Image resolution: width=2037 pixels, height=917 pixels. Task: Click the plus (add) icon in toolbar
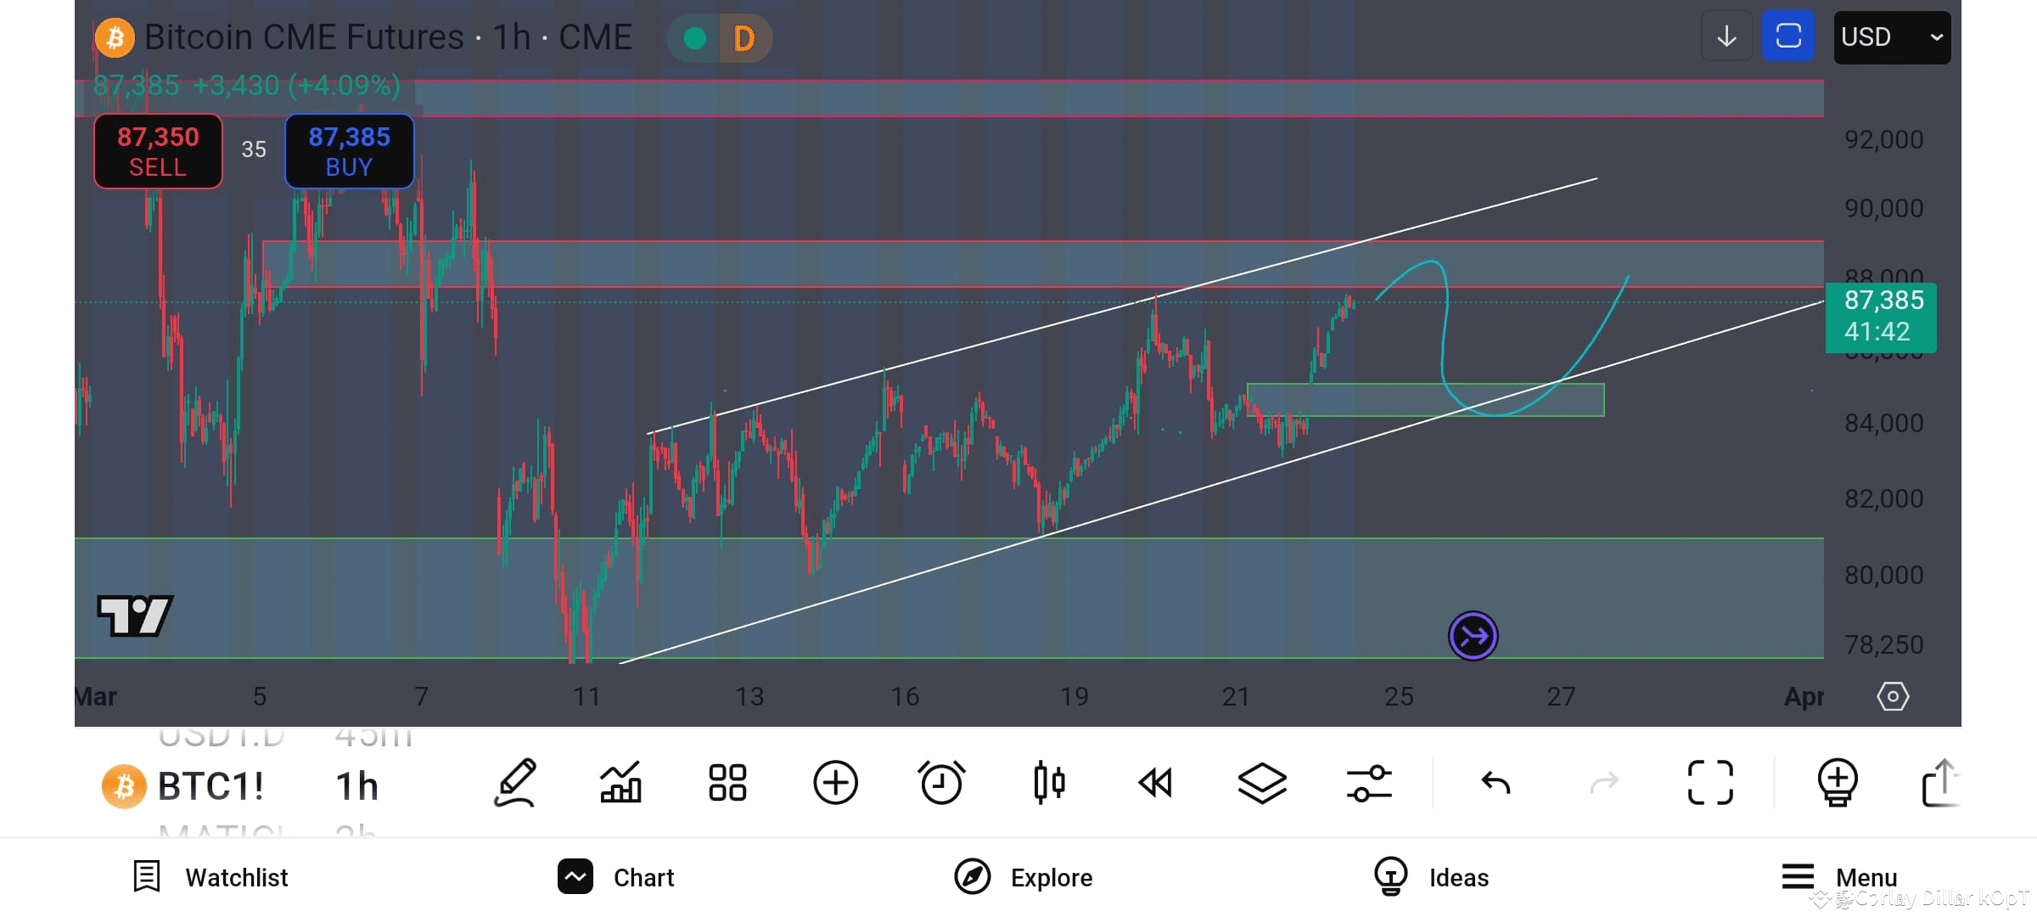835,783
